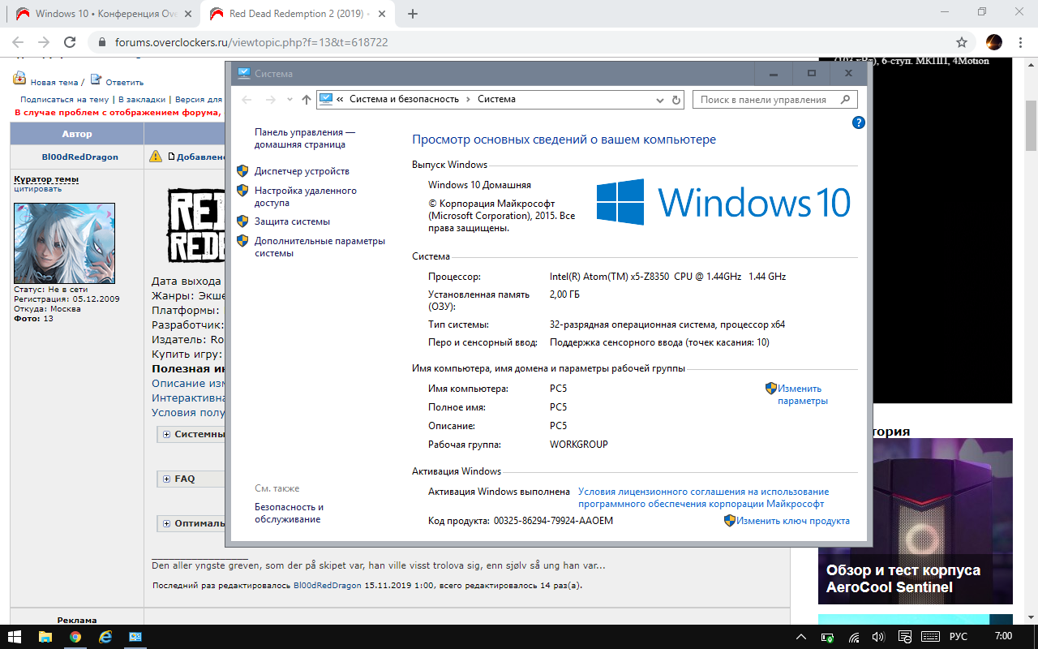Refresh the System control panel window
Screen dimensions: 1038x649
pyautogui.click(x=677, y=100)
